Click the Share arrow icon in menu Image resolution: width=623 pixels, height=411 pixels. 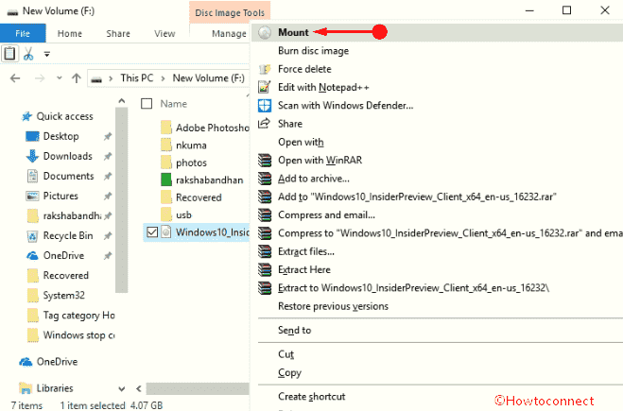click(x=265, y=124)
